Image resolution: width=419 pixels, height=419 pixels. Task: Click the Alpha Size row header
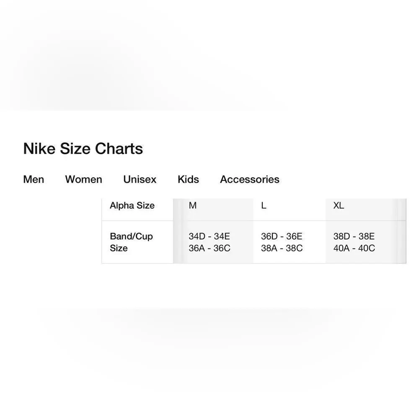pos(132,205)
